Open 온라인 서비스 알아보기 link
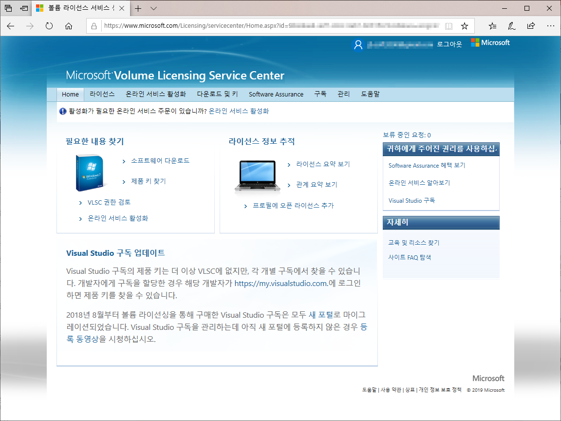This screenshot has width=561, height=421. [x=419, y=183]
